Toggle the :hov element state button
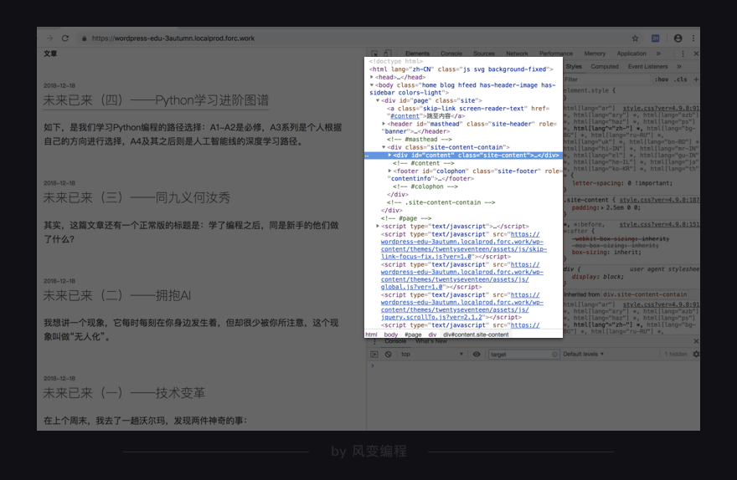Screen dimensions: 737x480 (x=662, y=79)
